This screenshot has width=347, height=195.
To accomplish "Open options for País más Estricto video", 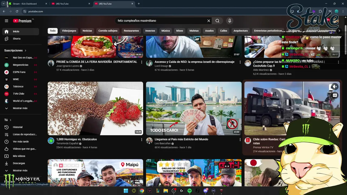I will pos(240,139).
